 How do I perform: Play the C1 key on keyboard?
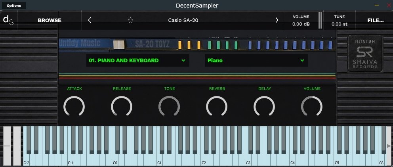point(159,159)
